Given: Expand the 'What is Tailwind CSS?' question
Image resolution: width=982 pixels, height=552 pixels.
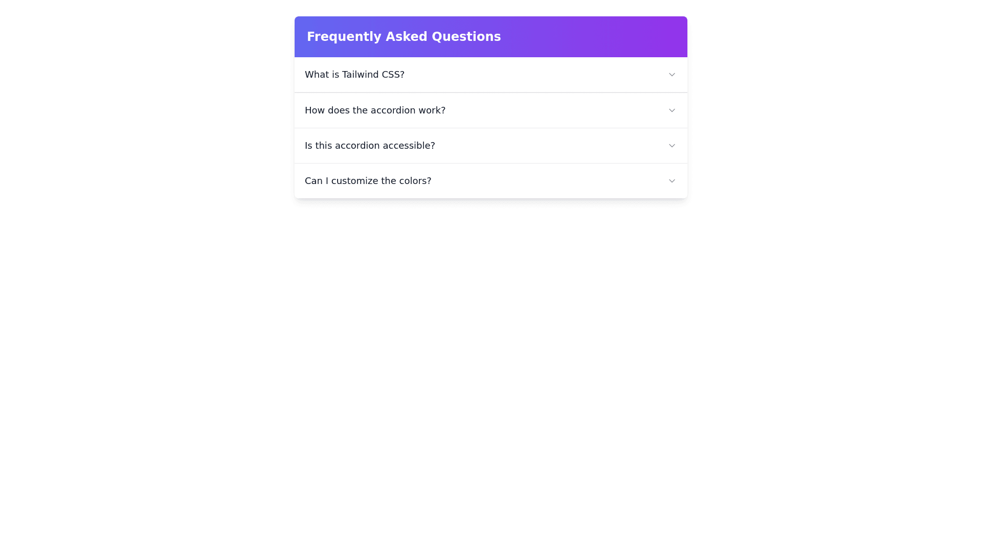Looking at the screenshot, I should point(490,74).
